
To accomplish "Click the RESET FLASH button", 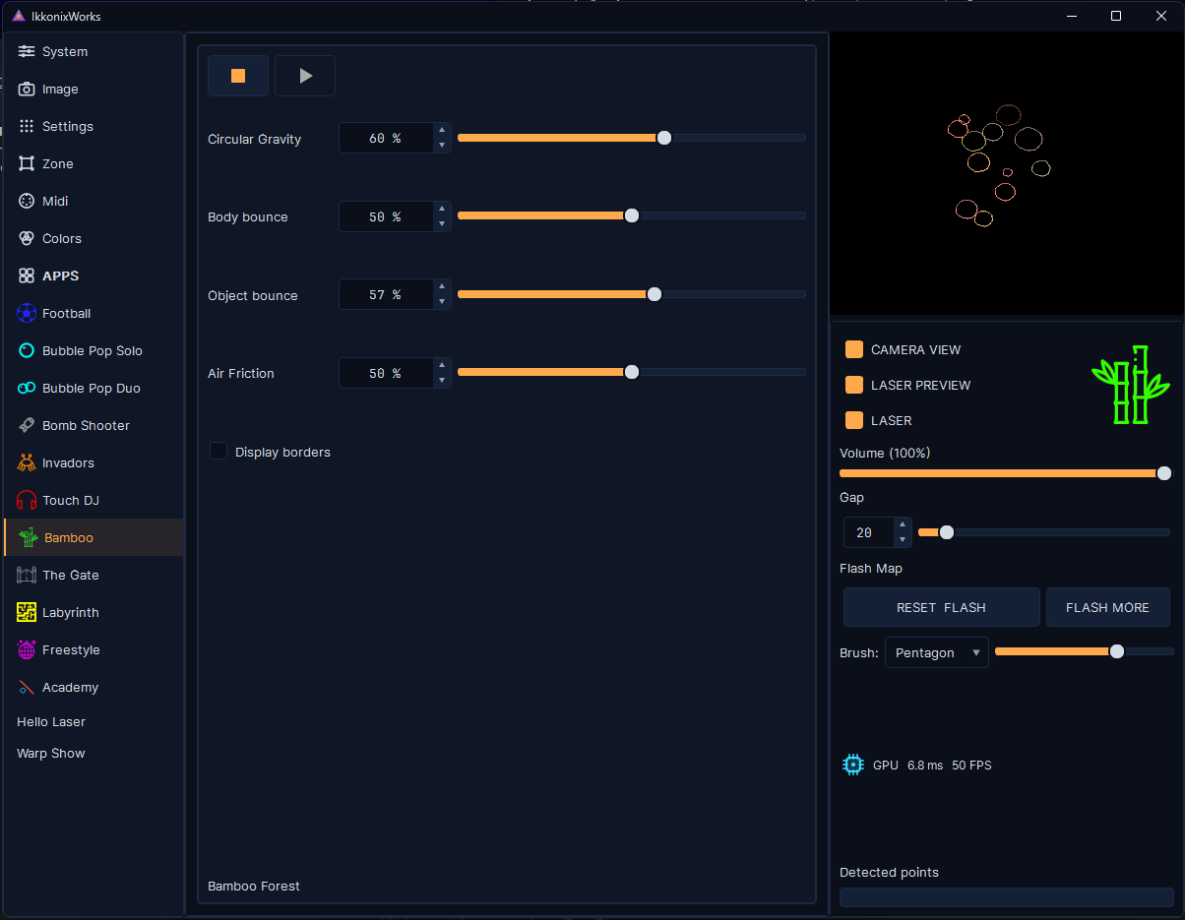I will tap(942, 607).
